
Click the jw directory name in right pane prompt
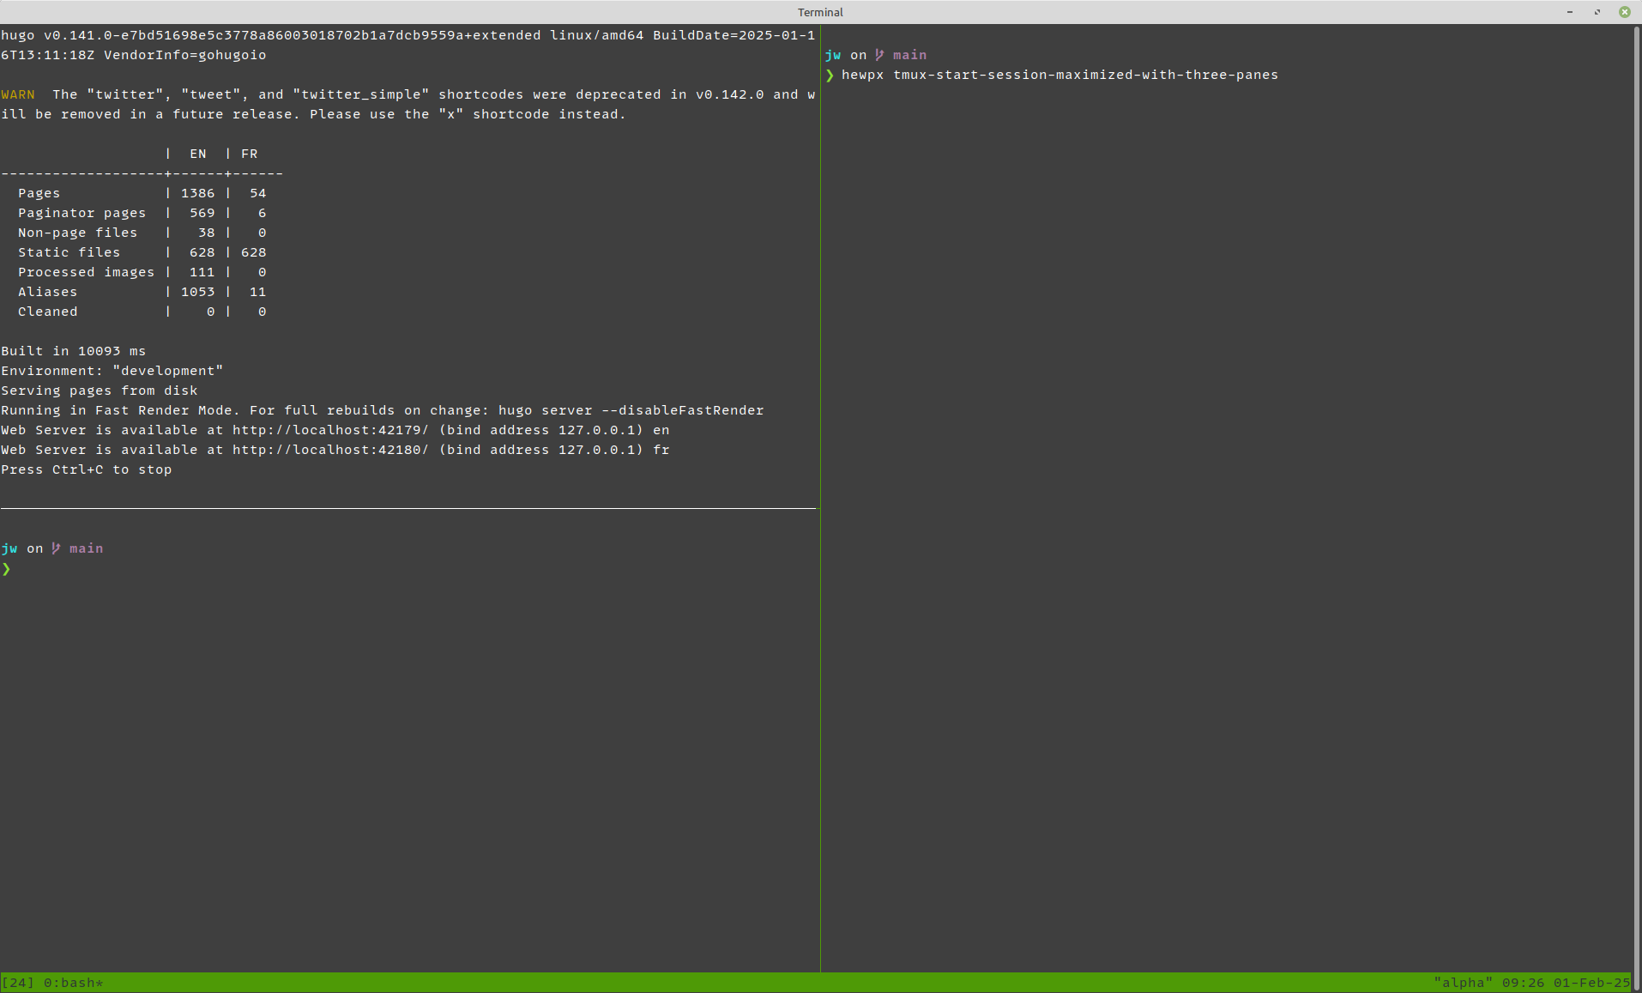pos(833,55)
